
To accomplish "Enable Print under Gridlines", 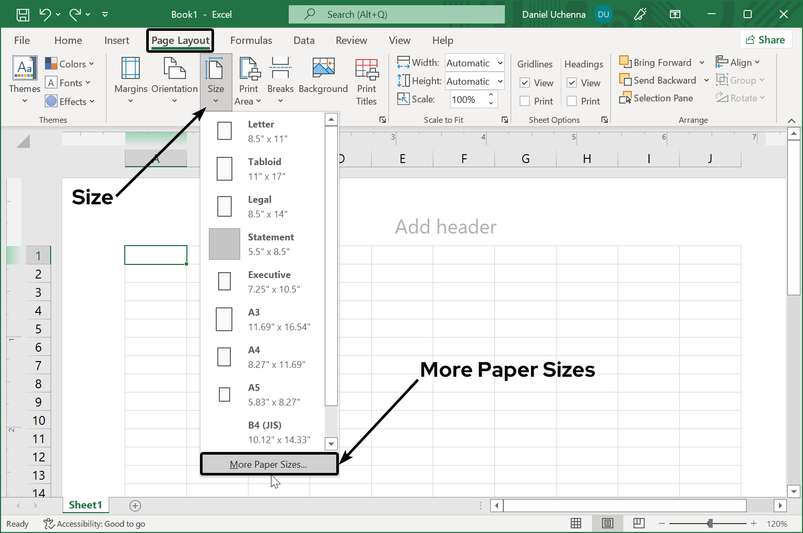I will (x=525, y=100).
